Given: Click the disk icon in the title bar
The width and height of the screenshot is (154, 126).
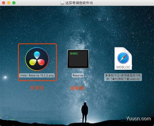Looking at the screenshot, I should coord(62,3).
